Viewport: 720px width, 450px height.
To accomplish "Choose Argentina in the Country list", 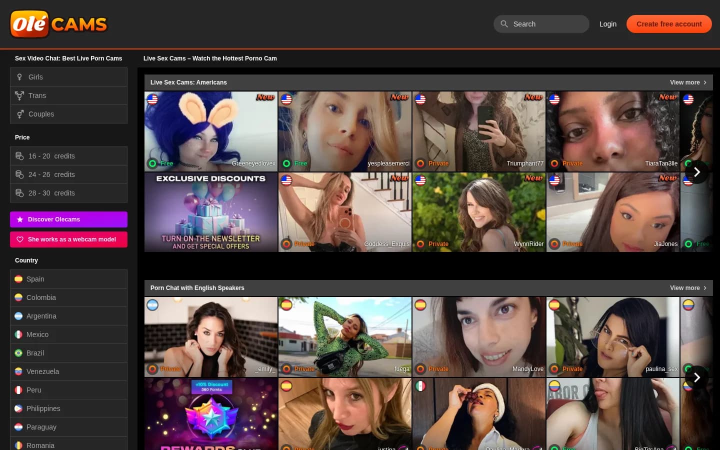I will point(68,316).
